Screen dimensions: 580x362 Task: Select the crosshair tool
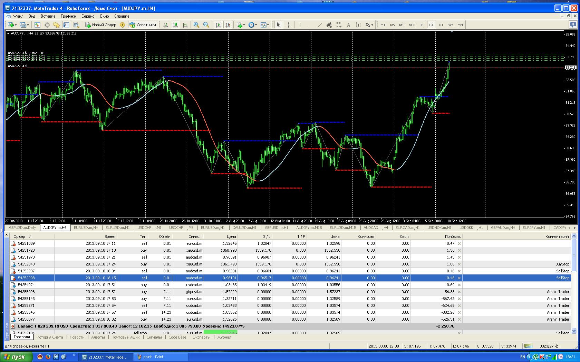(x=289, y=25)
